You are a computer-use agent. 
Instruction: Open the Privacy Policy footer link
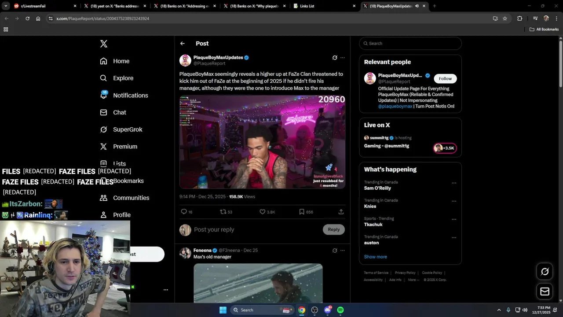pyautogui.click(x=405, y=273)
